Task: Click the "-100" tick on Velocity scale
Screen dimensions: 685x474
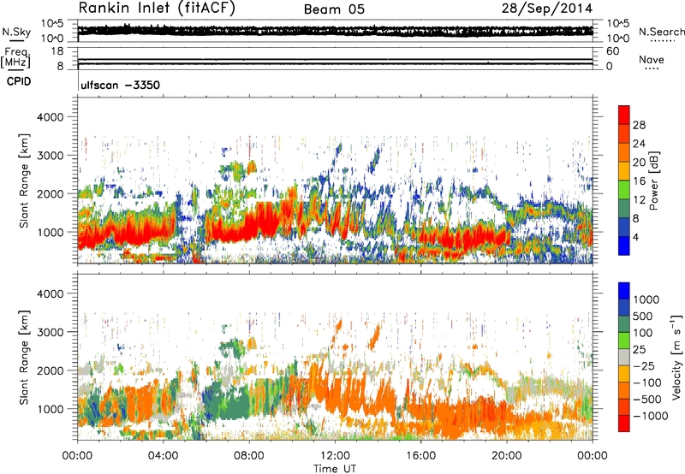Action: click(646, 382)
